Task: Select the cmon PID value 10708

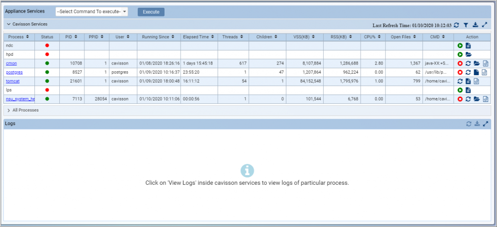Action: (76, 64)
